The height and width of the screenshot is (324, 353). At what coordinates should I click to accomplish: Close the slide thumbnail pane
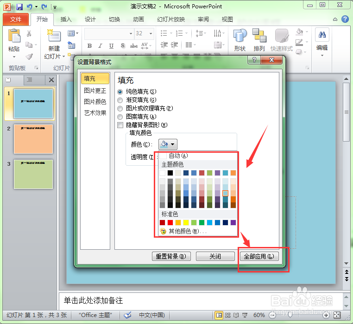(51, 80)
